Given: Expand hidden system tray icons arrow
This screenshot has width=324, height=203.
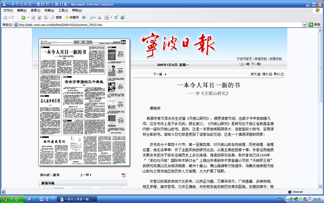Looking at the screenshot, I should [286, 199].
